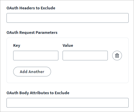Place cursor in headers exclusion text box
The width and height of the screenshot is (134, 112).
67,18
